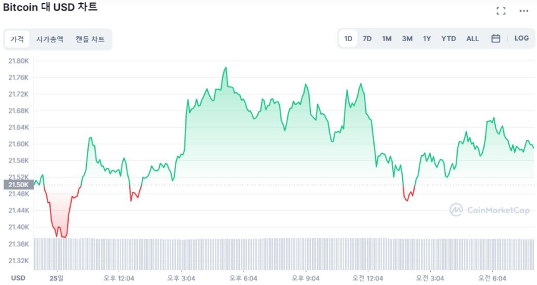Click the Bitcoin 대 USD 차트 title
The width and height of the screenshot is (537, 285).
(50, 8)
